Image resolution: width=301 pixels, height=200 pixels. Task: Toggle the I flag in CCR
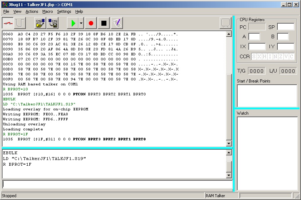270,56
